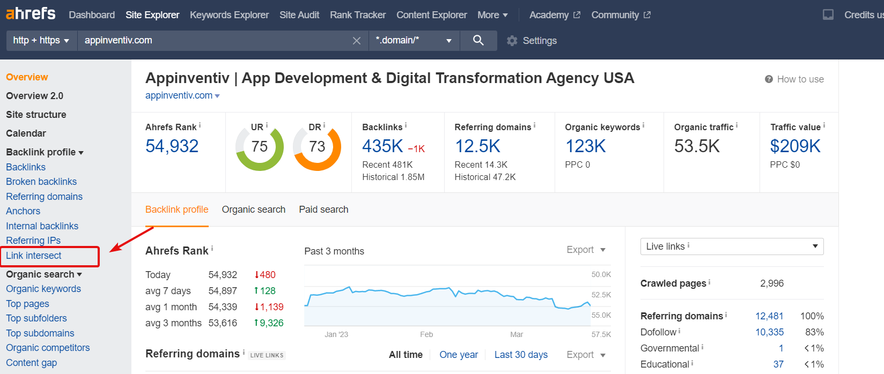Image resolution: width=884 pixels, height=374 pixels.
Task: Open the Settings gear icon
Action: 512,41
